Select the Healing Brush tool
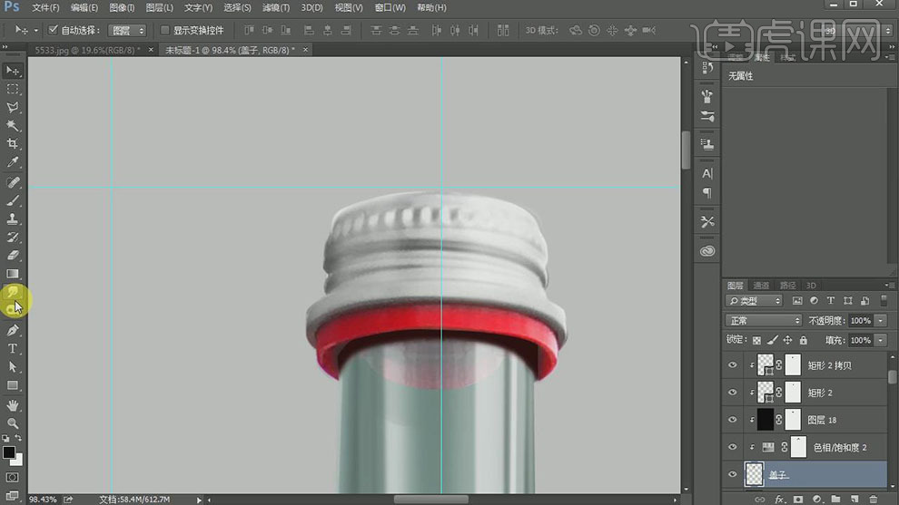The image size is (899, 505). [13, 182]
